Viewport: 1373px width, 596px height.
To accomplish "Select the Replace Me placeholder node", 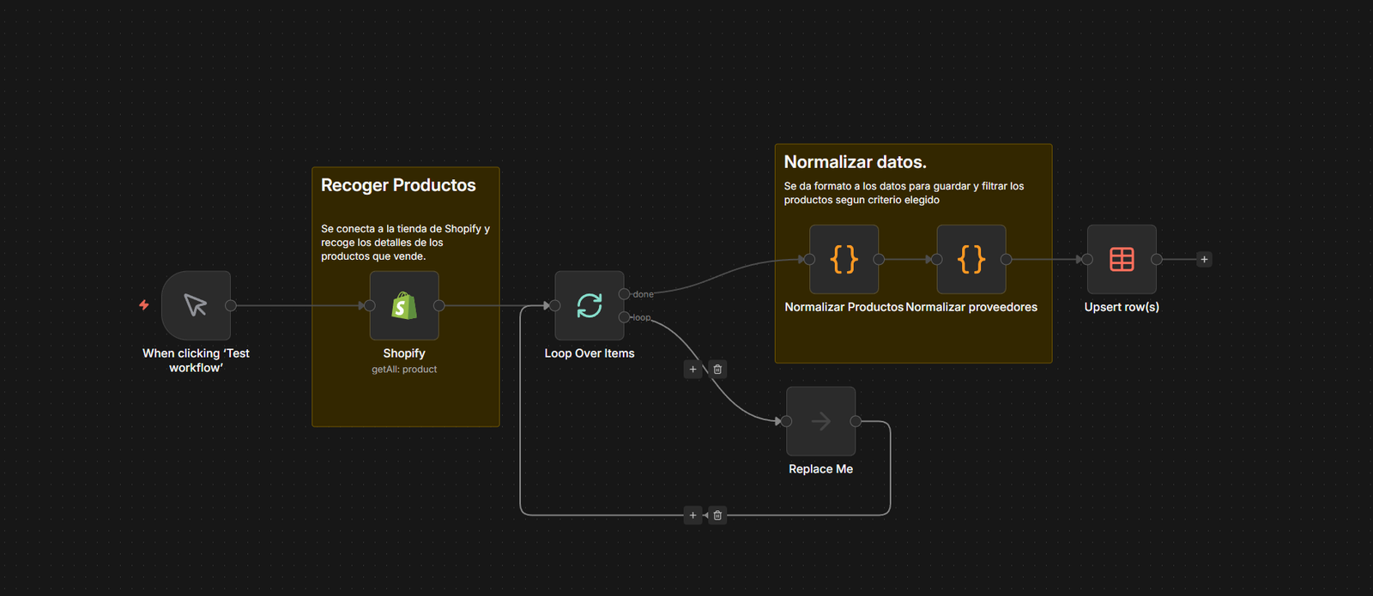I will tap(820, 421).
